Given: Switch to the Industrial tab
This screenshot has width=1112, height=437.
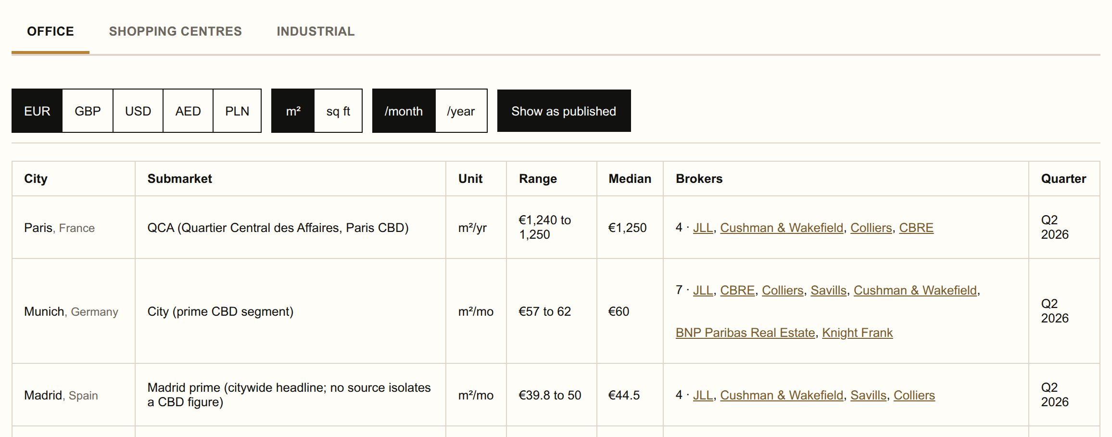Looking at the screenshot, I should [316, 31].
